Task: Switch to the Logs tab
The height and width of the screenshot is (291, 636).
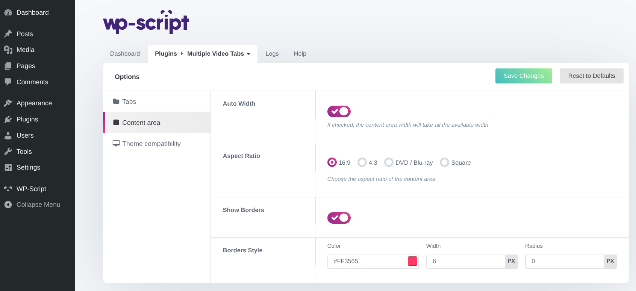Action: [272, 54]
